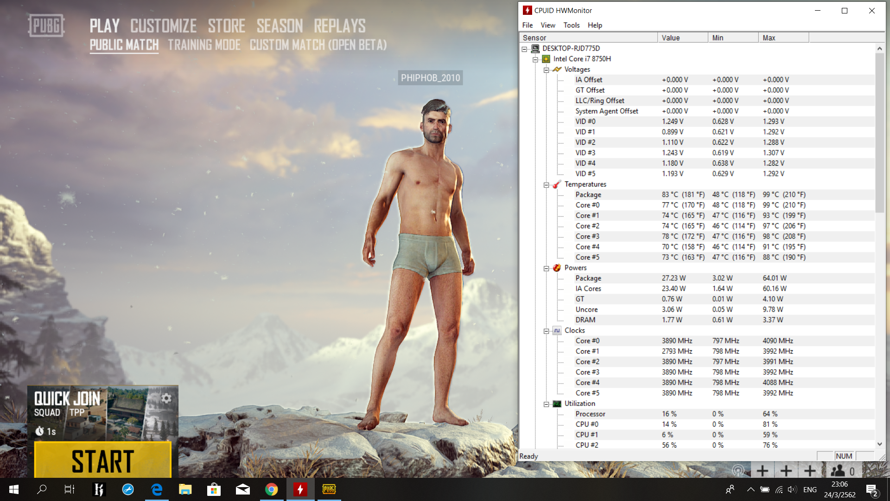Collapse the Utilization section
890x501 pixels.
point(546,404)
